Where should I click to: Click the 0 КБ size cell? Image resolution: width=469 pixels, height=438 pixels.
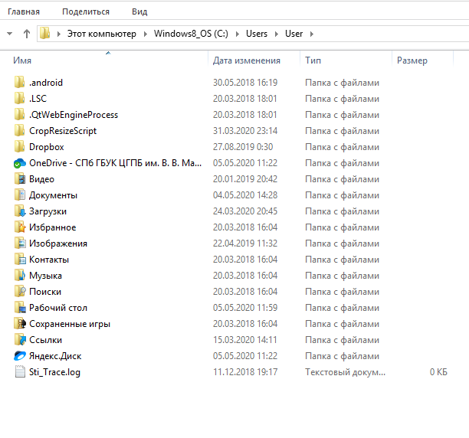438,372
